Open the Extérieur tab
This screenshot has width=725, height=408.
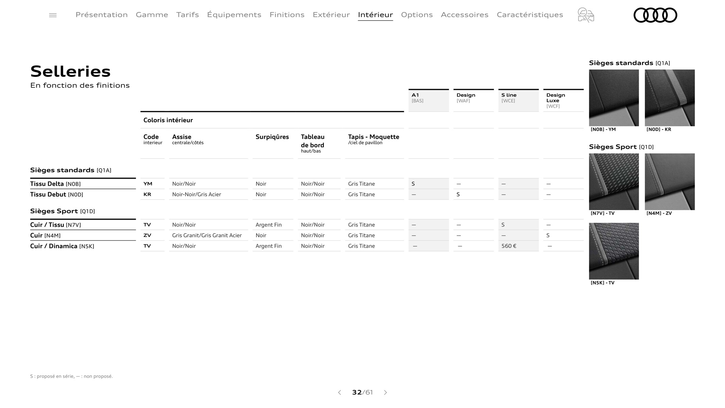click(x=331, y=15)
